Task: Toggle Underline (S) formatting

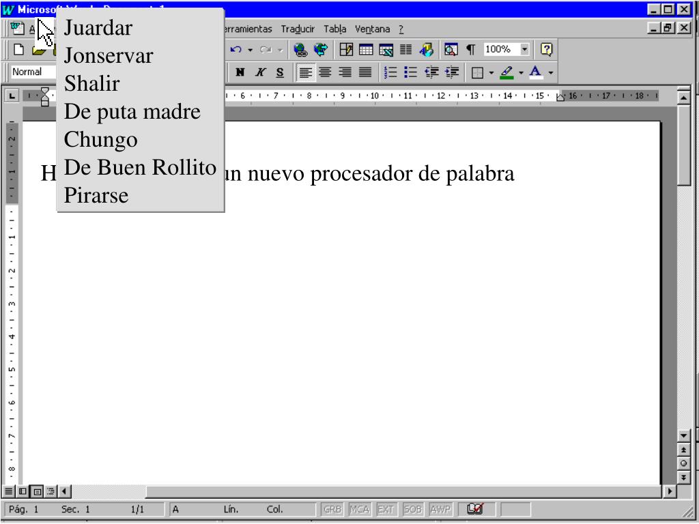Action: click(x=280, y=72)
